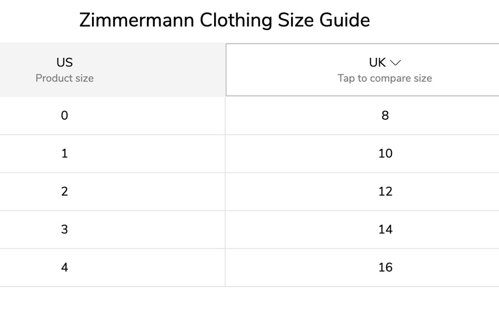The image size is (499, 317).
Task: Click the Zimmermann Clothing Size Guide title
Action: tap(225, 20)
